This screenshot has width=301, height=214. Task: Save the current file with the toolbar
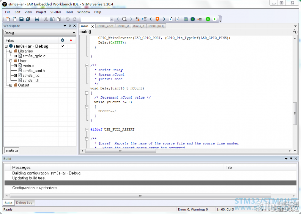click(21, 19)
